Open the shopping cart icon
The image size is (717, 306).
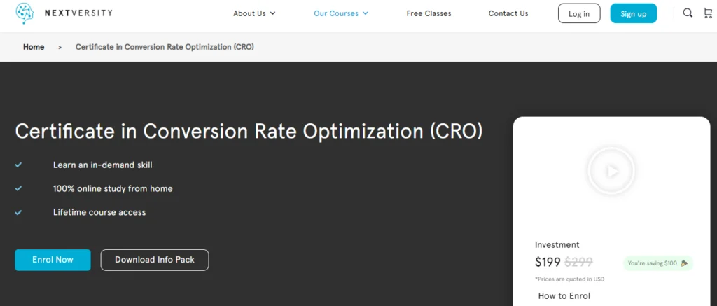click(x=708, y=13)
